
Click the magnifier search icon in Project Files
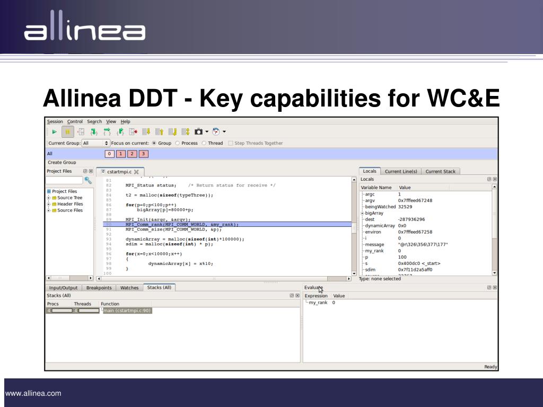pos(88,181)
